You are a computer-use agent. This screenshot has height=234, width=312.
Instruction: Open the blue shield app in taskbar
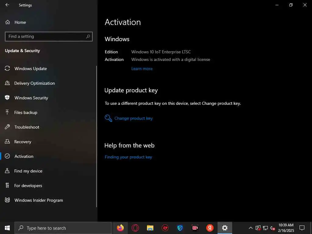tap(180, 228)
